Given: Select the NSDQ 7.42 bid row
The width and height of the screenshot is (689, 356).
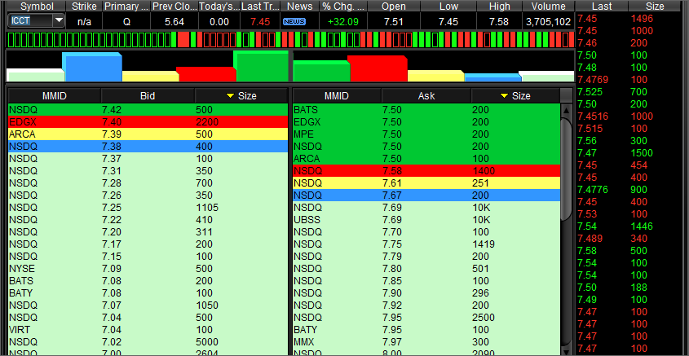Looking at the screenshot, I should pos(148,109).
